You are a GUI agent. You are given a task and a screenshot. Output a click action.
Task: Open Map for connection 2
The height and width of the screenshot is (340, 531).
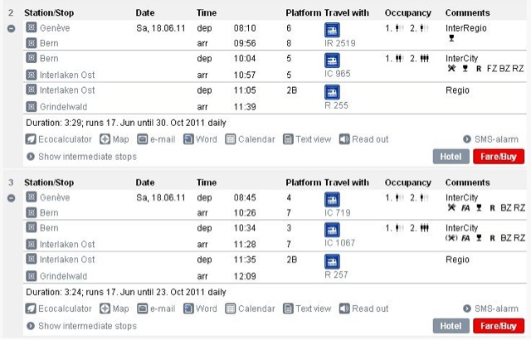tap(114, 139)
